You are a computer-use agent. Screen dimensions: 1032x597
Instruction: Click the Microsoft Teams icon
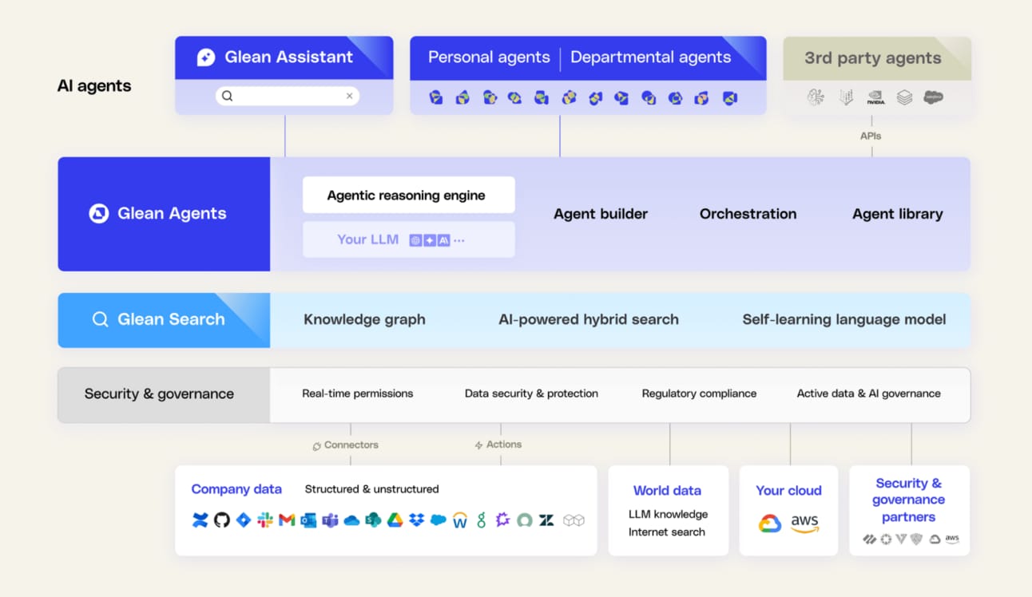[330, 520]
